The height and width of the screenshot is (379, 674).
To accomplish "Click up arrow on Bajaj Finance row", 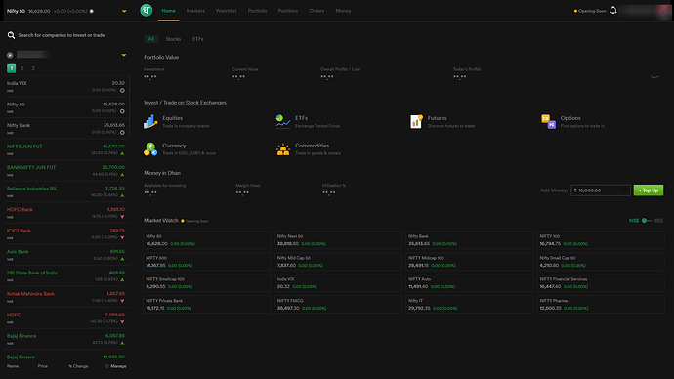I will click(x=122, y=343).
